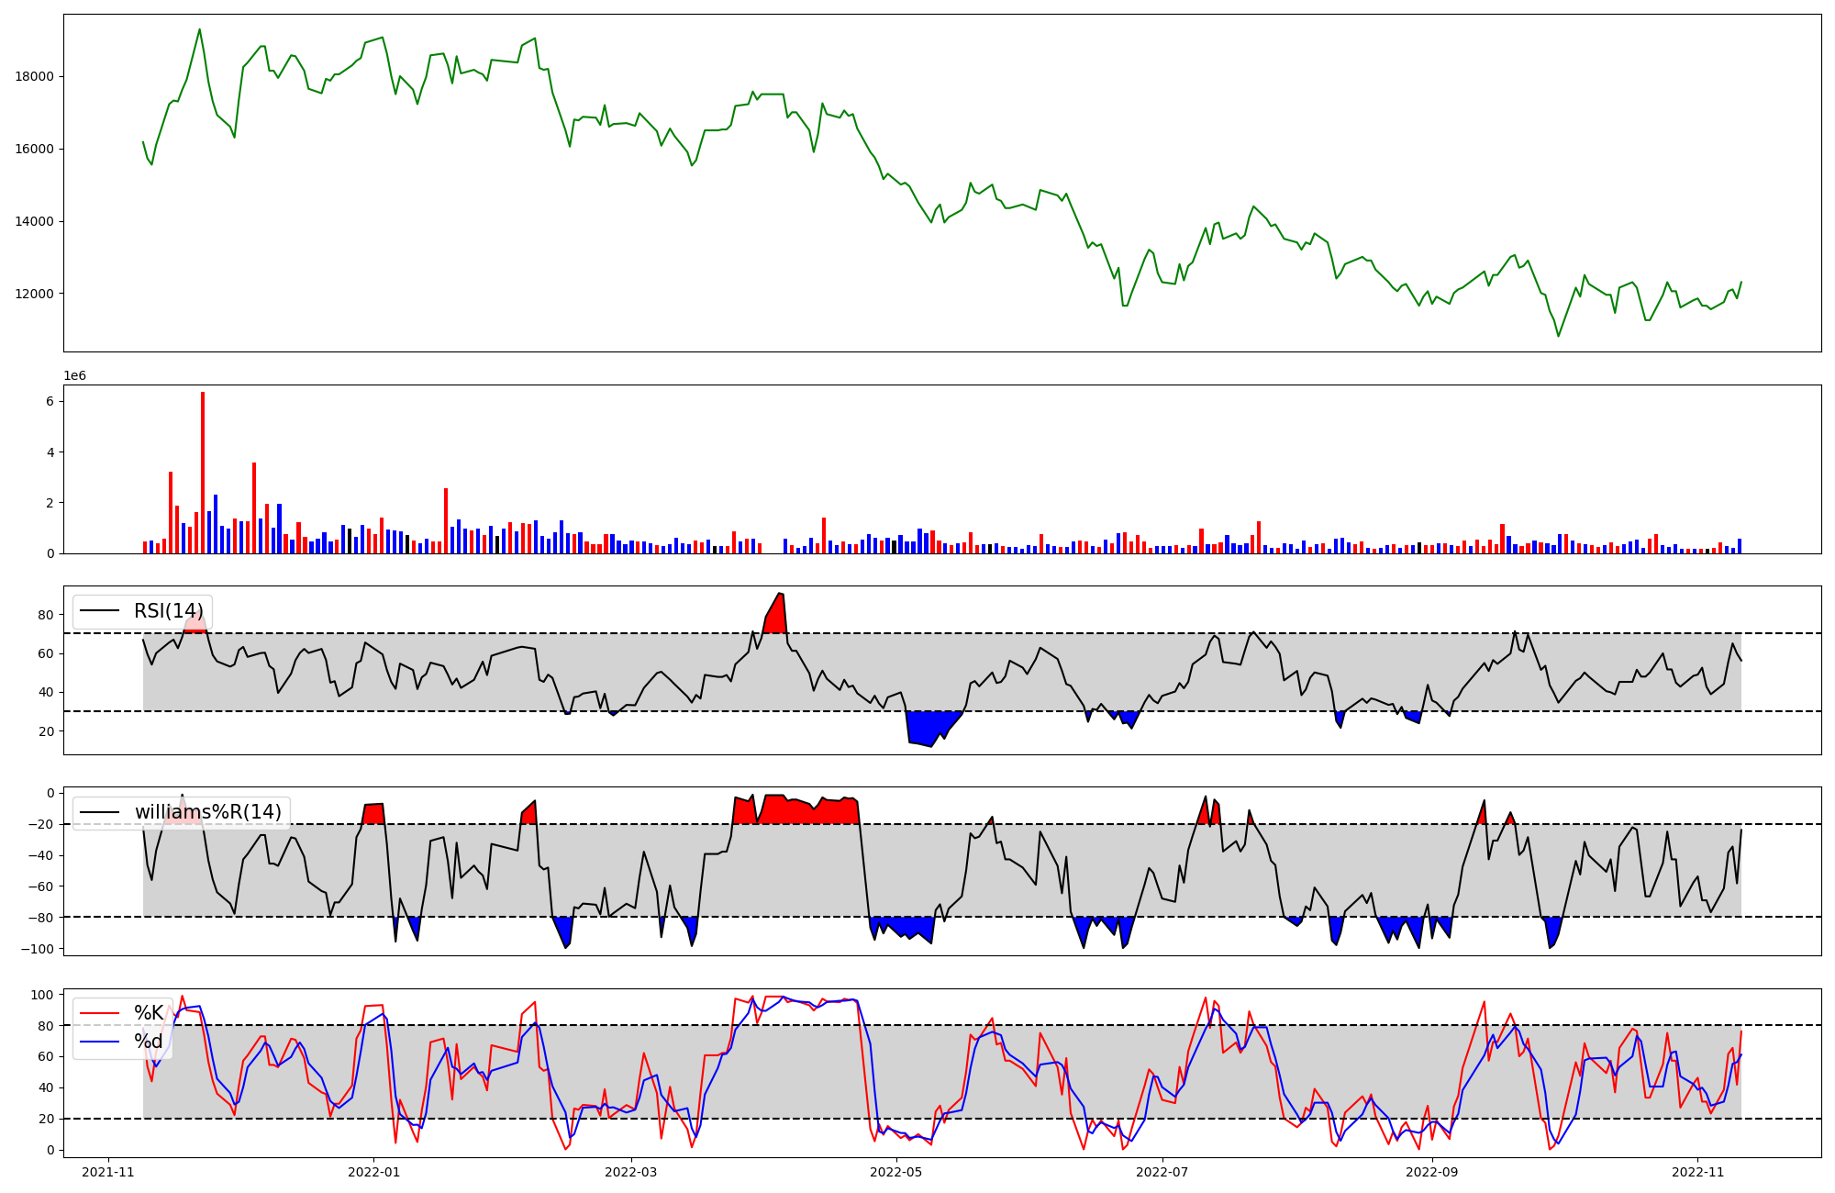Click the 100 tick on stochastic axis
Image resolution: width=1835 pixels, height=1193 pixels.
coord(42,995)
